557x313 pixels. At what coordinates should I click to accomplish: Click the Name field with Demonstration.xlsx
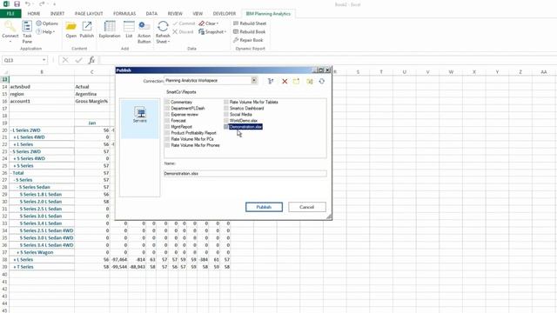tap(245, 174)
